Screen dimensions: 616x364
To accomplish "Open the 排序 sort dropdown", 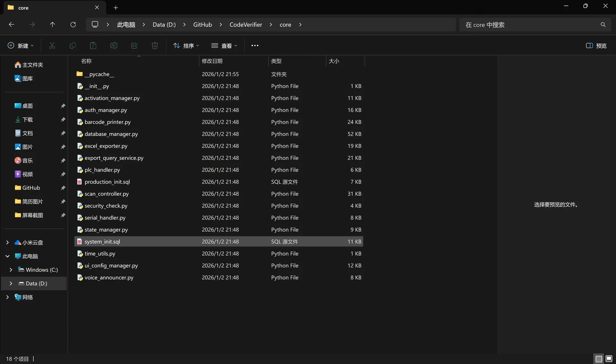I will 186,45.
